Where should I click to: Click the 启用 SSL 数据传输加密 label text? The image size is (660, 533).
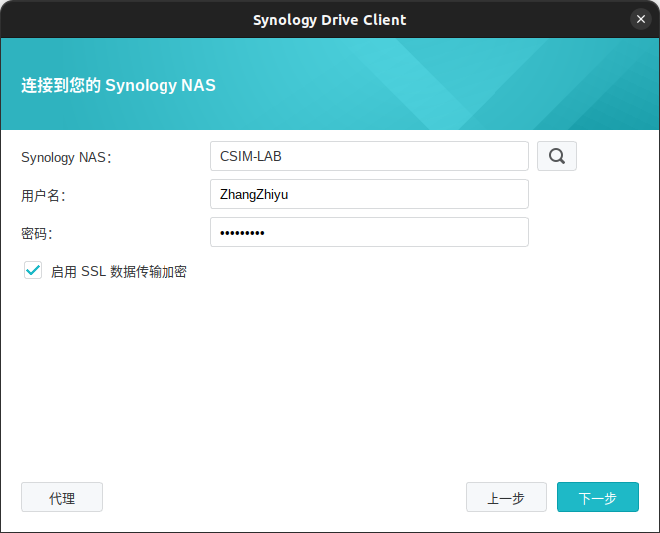(119, 272)
